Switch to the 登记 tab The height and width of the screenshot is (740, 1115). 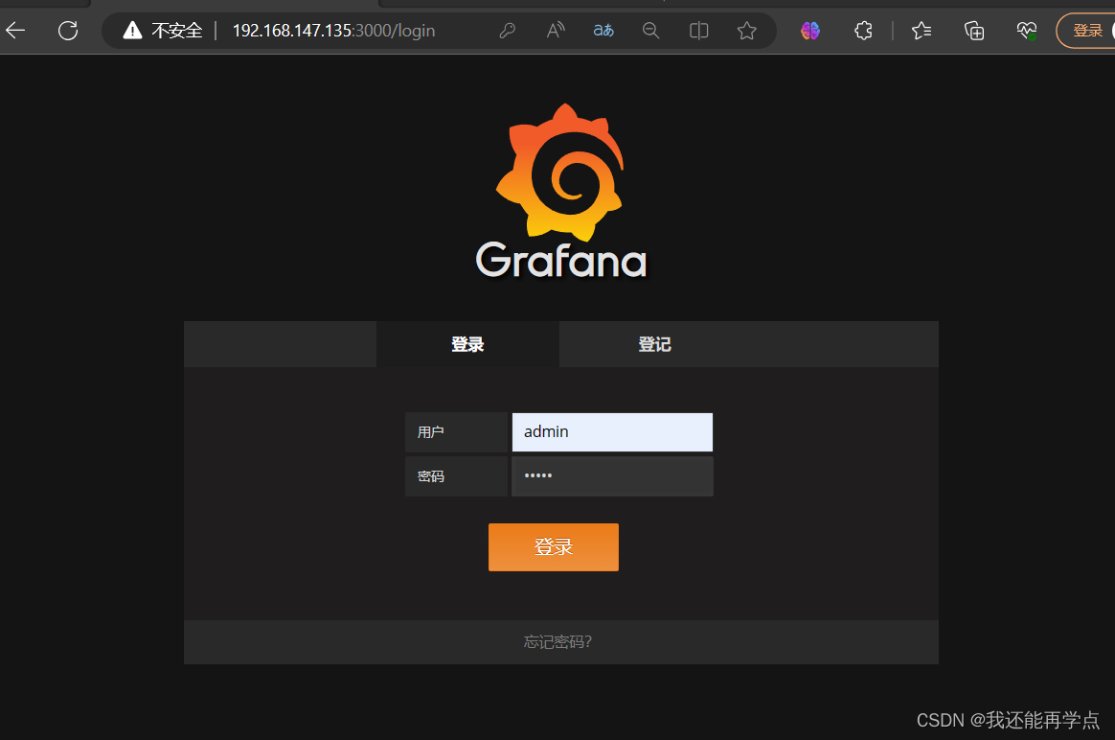pos(655,344)
